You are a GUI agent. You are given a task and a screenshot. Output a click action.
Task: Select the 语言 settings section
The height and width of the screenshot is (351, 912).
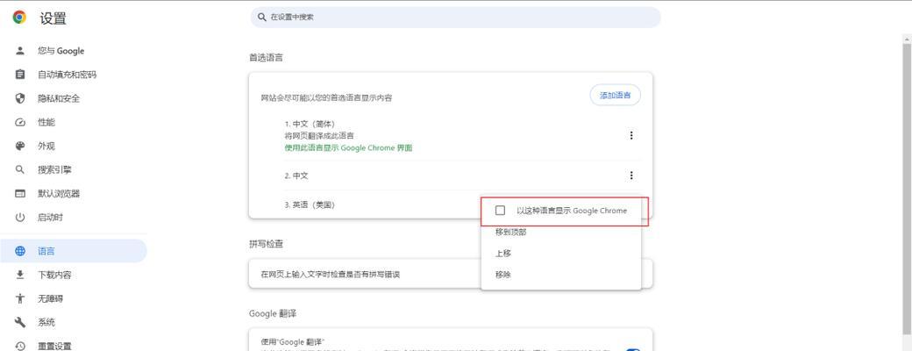[x=74, y=251]
